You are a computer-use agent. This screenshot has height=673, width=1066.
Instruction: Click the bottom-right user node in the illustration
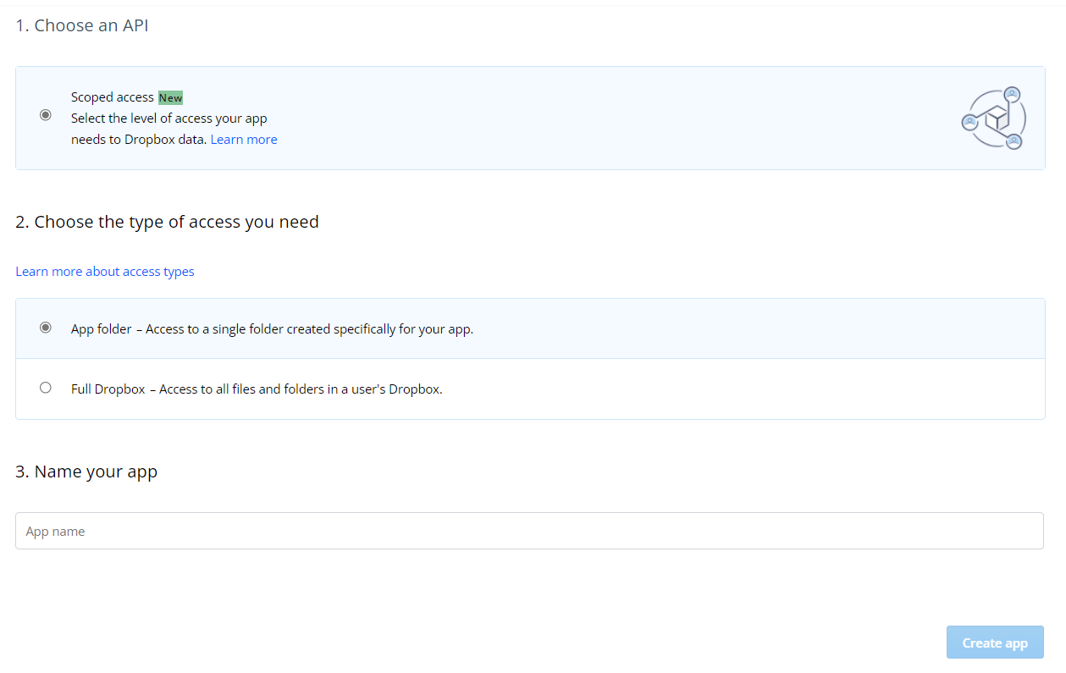(x=1014, y=141)
